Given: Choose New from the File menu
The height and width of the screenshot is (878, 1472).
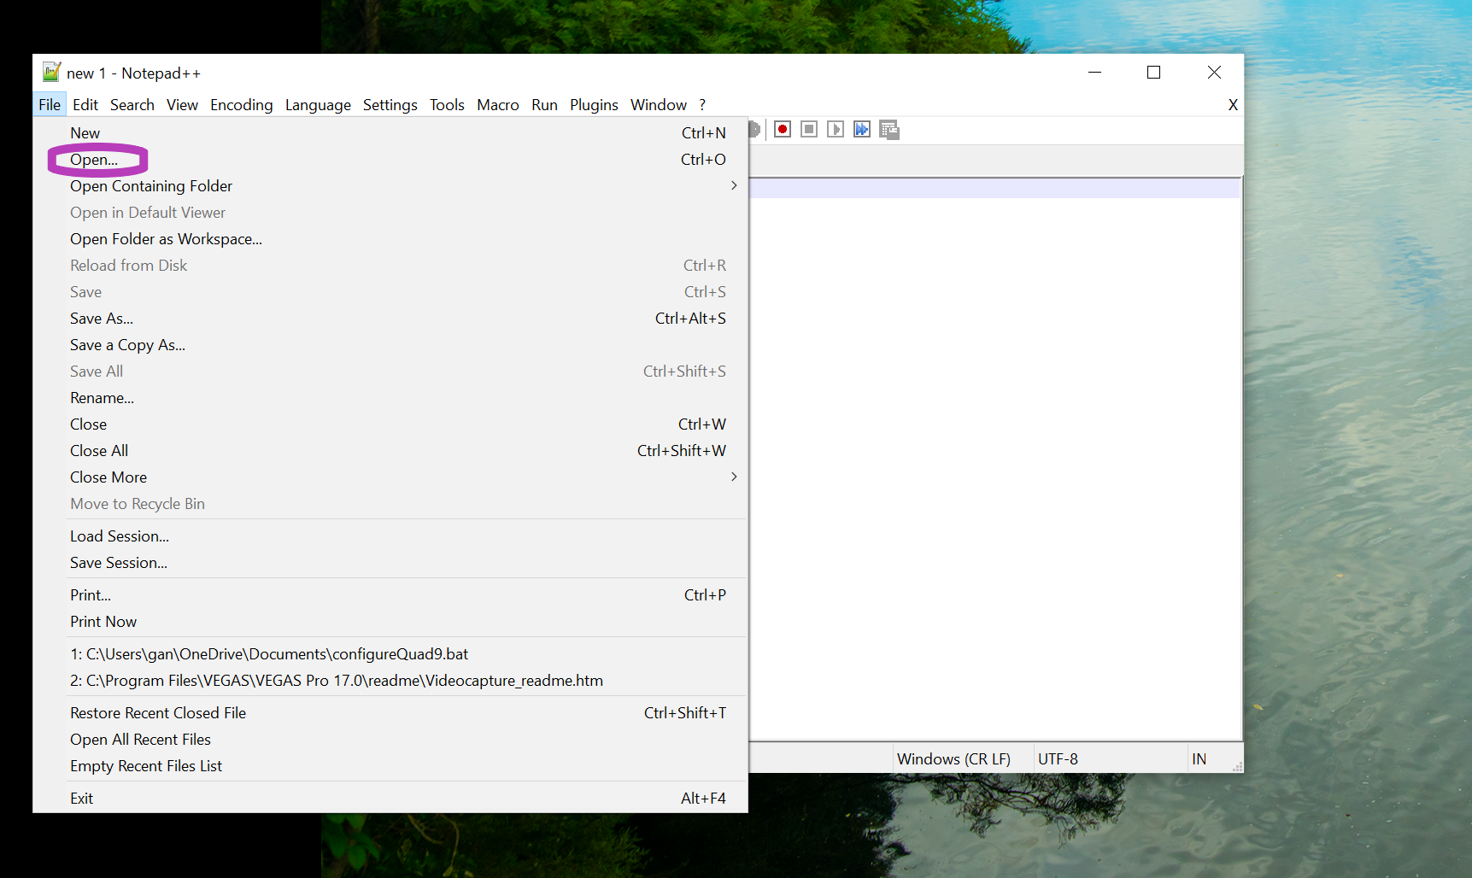Looking at the screenshot, I should [390, 132].
